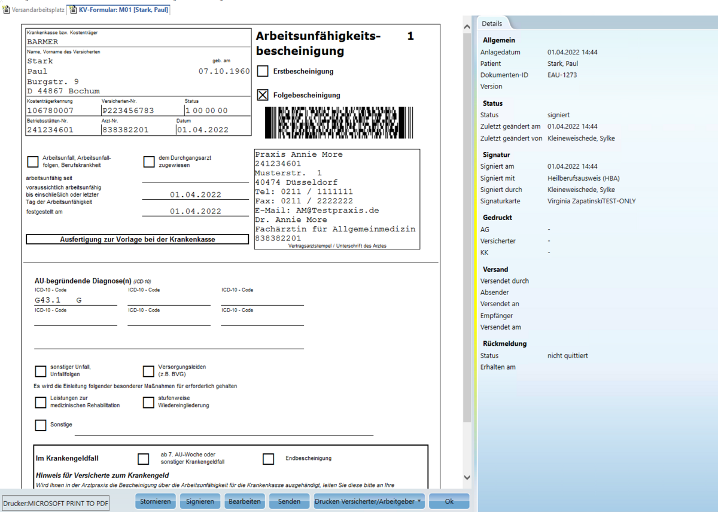Click the Datum field 01.04.2022 in header

pyautogui.click(x=202, y=129)
